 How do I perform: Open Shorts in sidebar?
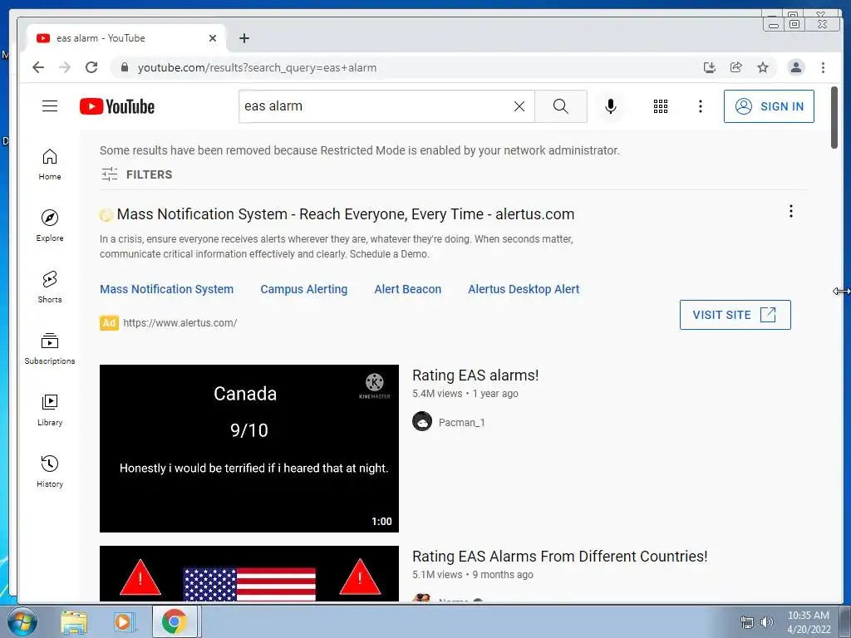tap(50, 287)
